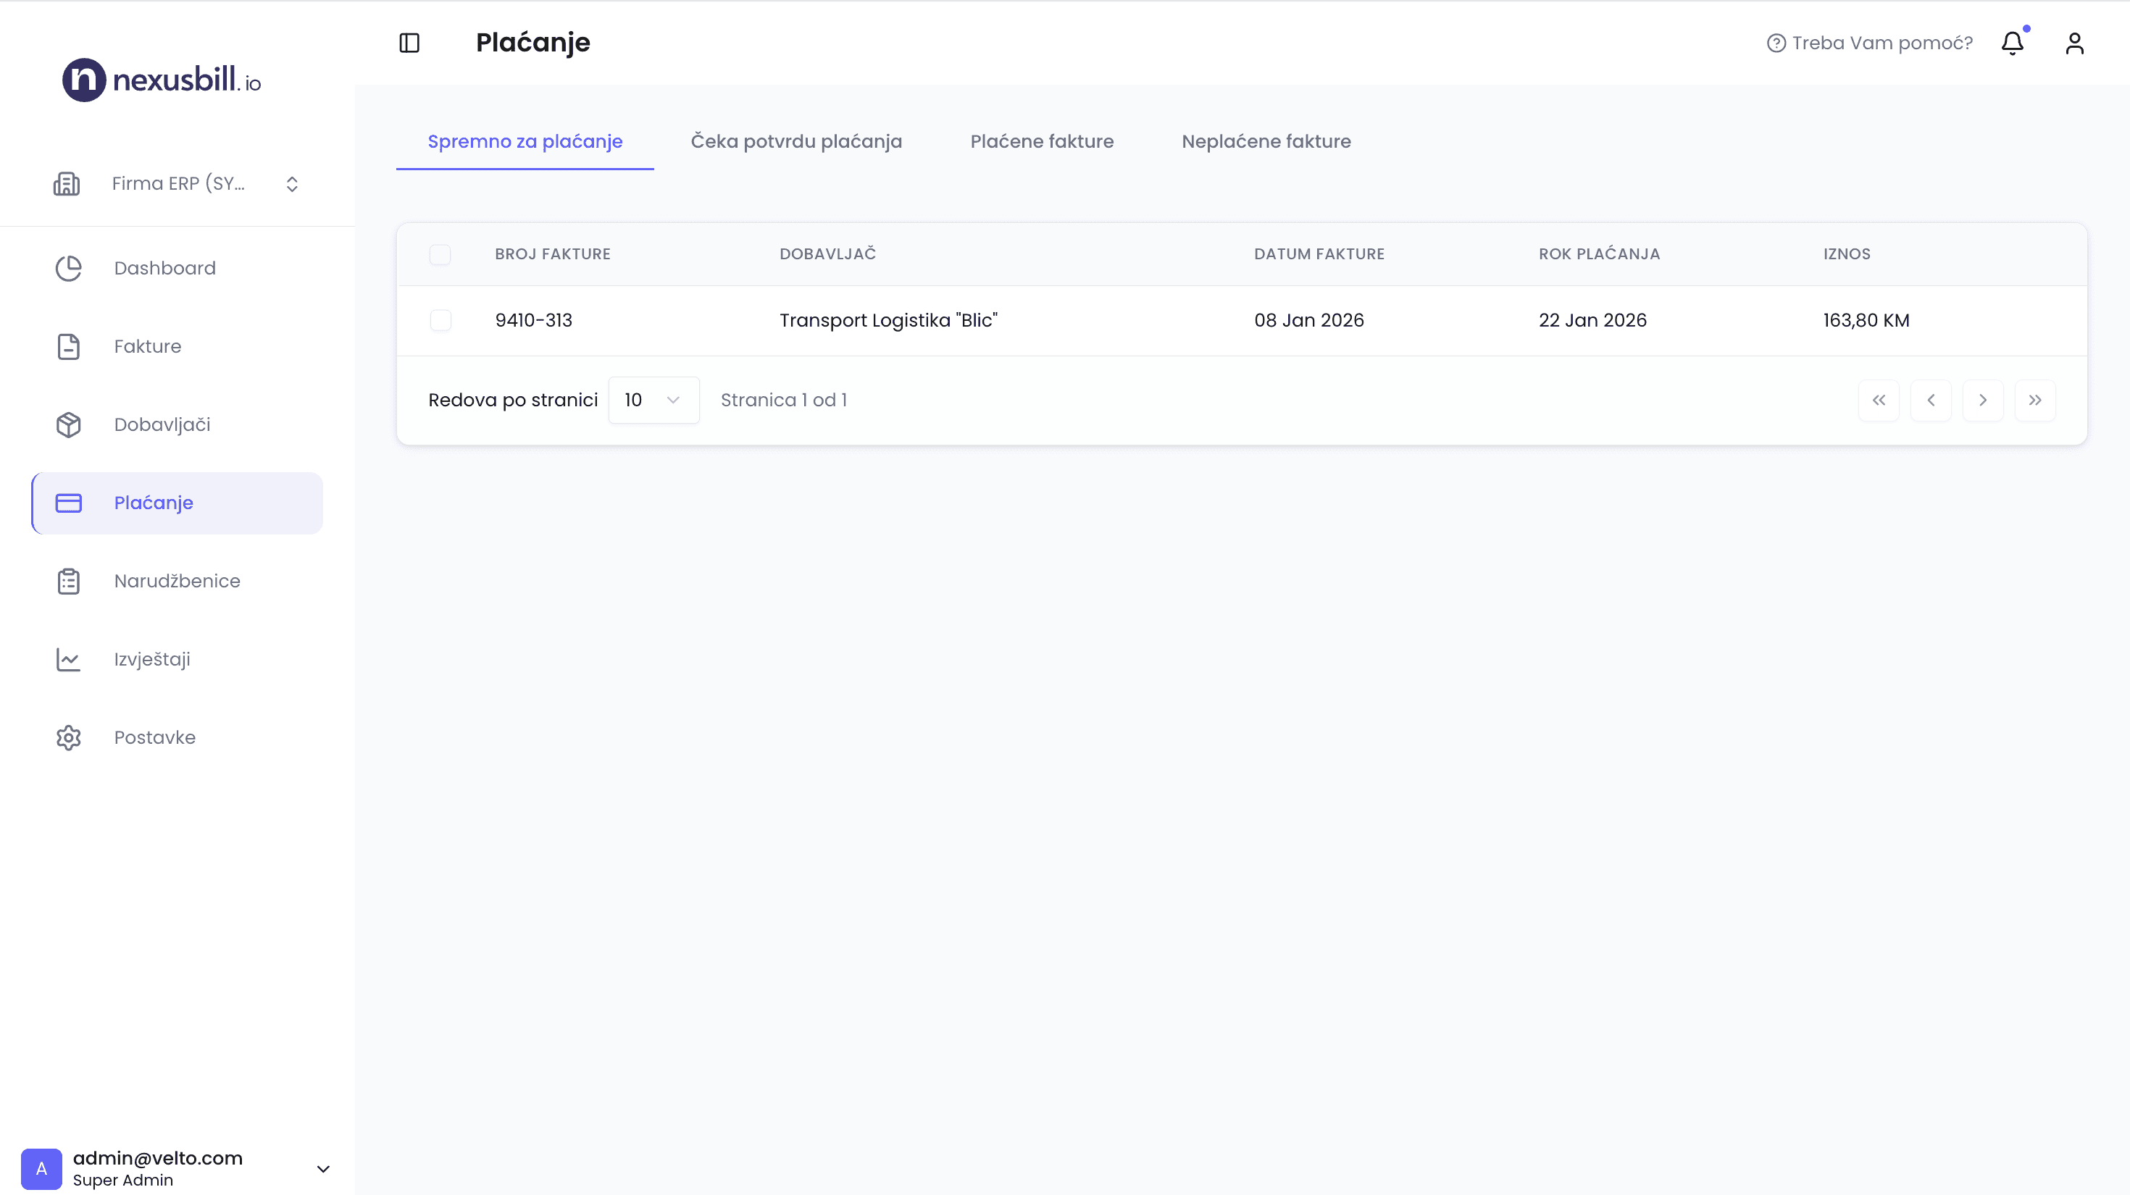This screenshot has height=1195, width=2130.
Task: Open the notifications bell
Action: point(2012,43)
